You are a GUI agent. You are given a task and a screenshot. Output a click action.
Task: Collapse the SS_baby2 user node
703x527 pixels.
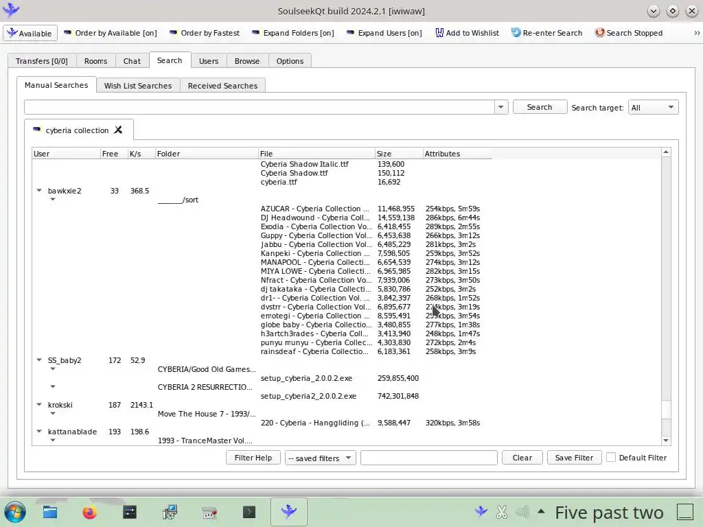click(x=39, y=360)
